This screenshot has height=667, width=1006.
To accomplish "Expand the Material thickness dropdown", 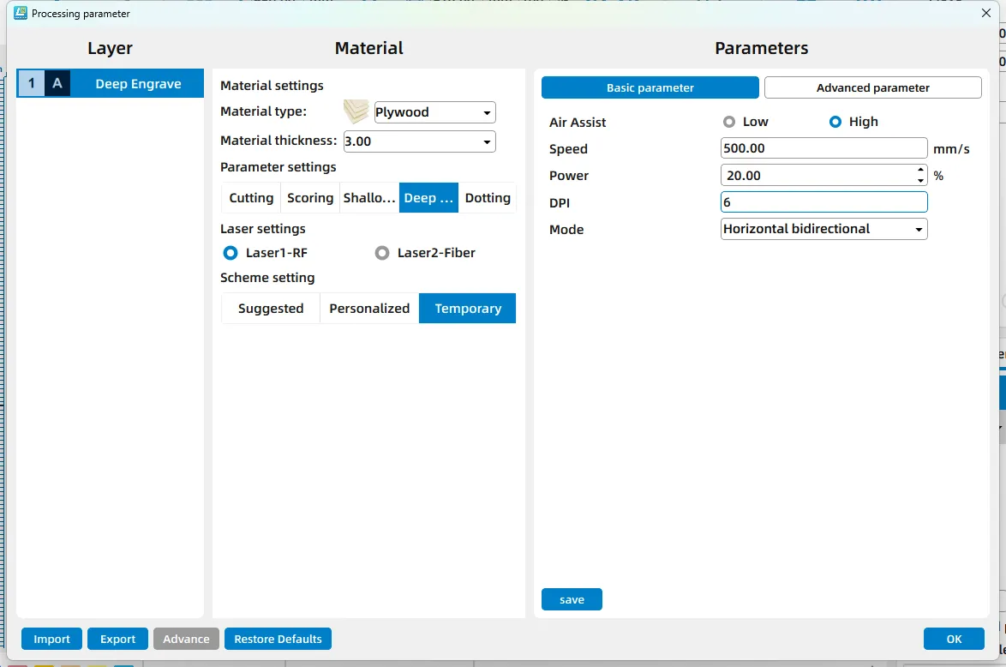I will click(487, 141).
